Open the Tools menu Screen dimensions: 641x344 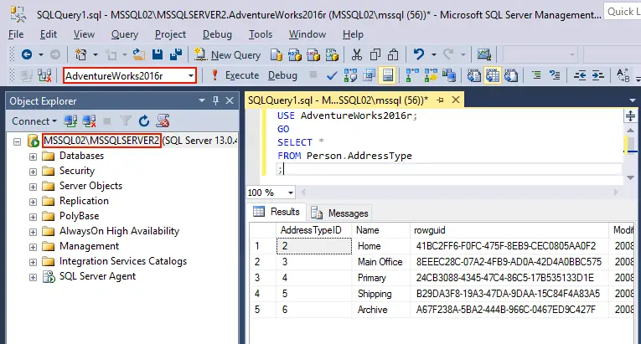tap(261, 34)
